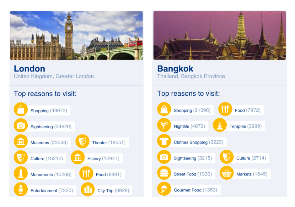
Task: Click the Bangkok temple photo
Action: pos(220,35)
